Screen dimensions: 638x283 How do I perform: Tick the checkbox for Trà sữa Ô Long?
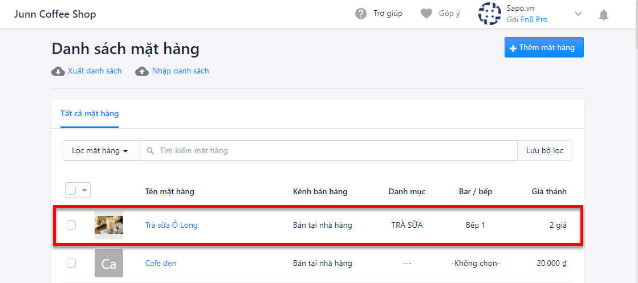coord(71,225)
